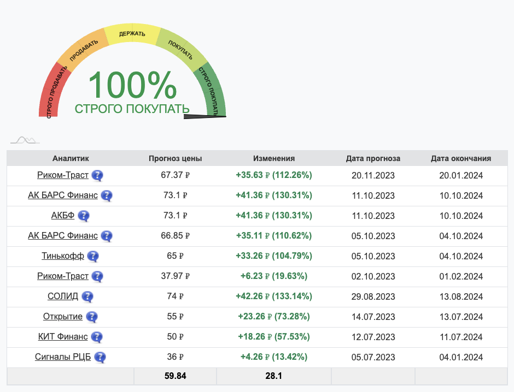Open the СОЛИД analyst link

pos(63,296)
